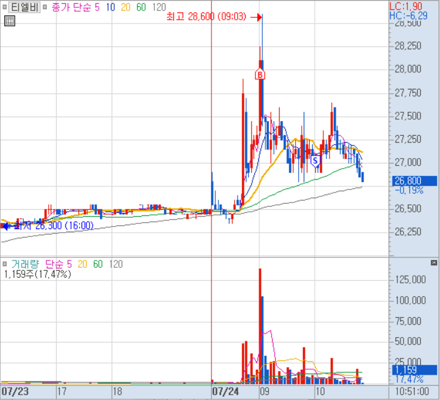Click the small square before 종가 단순
Screen dimensions: 440x400
45,7
